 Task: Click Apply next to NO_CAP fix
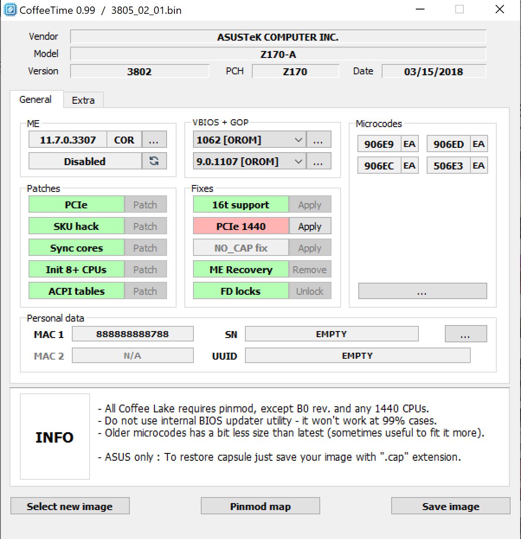[310, 248]
